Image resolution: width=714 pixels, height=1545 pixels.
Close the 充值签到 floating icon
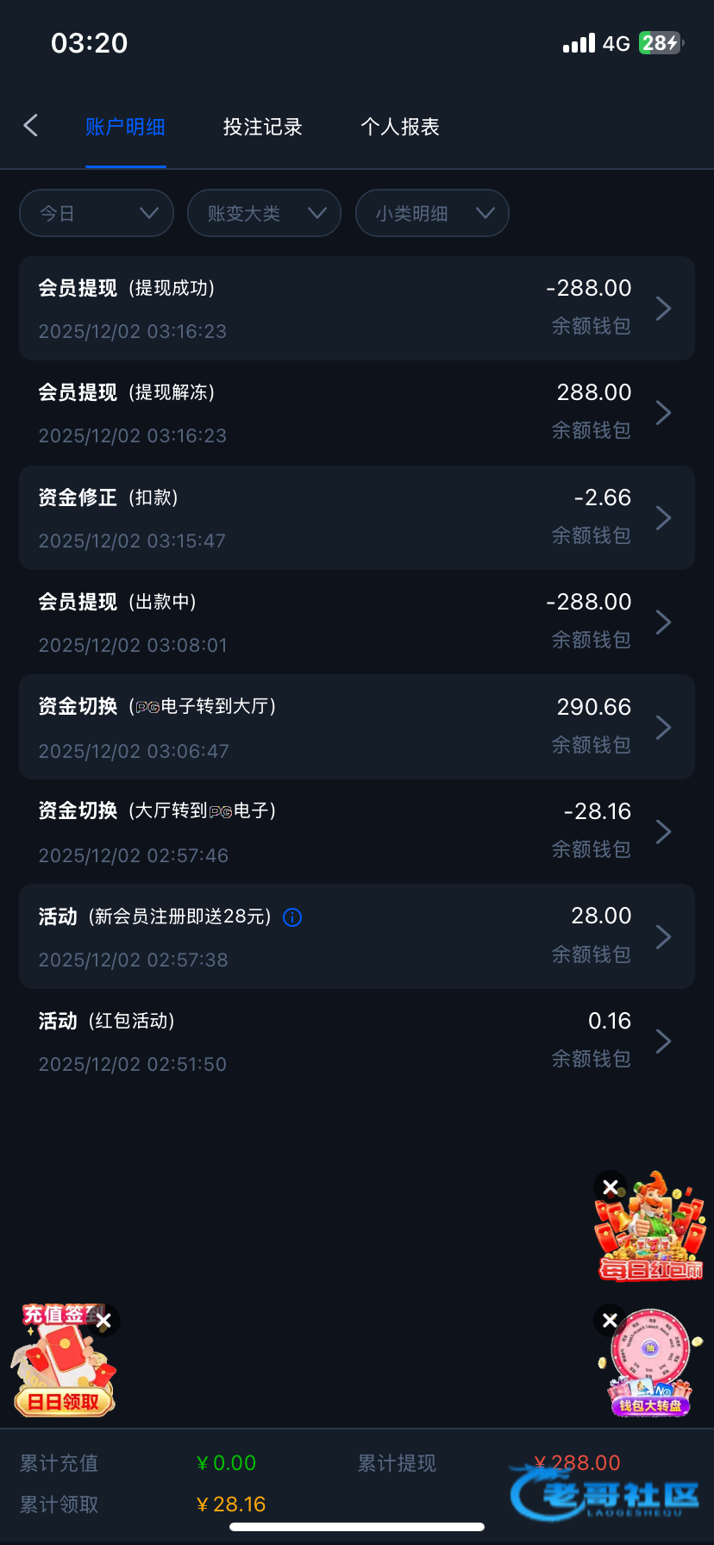pos(103,1321)
